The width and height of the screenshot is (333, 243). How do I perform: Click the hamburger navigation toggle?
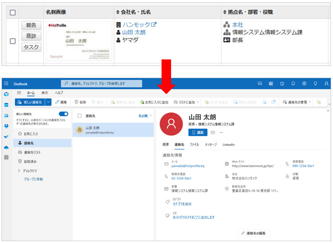(19, 93)
